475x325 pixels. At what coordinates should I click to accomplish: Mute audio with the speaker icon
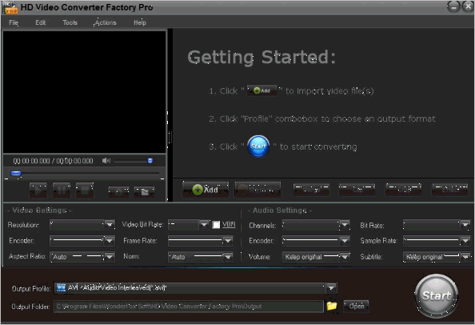[106, 161]
